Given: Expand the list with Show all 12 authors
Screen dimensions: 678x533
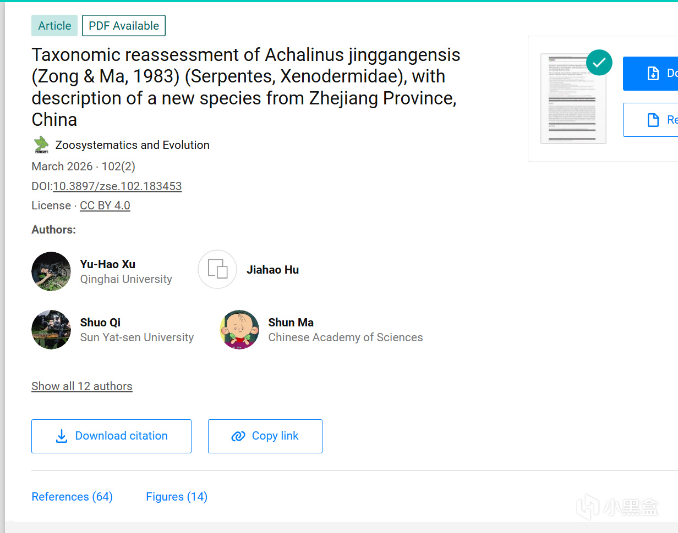Looking at the screenshot, I should coord(82,386).
